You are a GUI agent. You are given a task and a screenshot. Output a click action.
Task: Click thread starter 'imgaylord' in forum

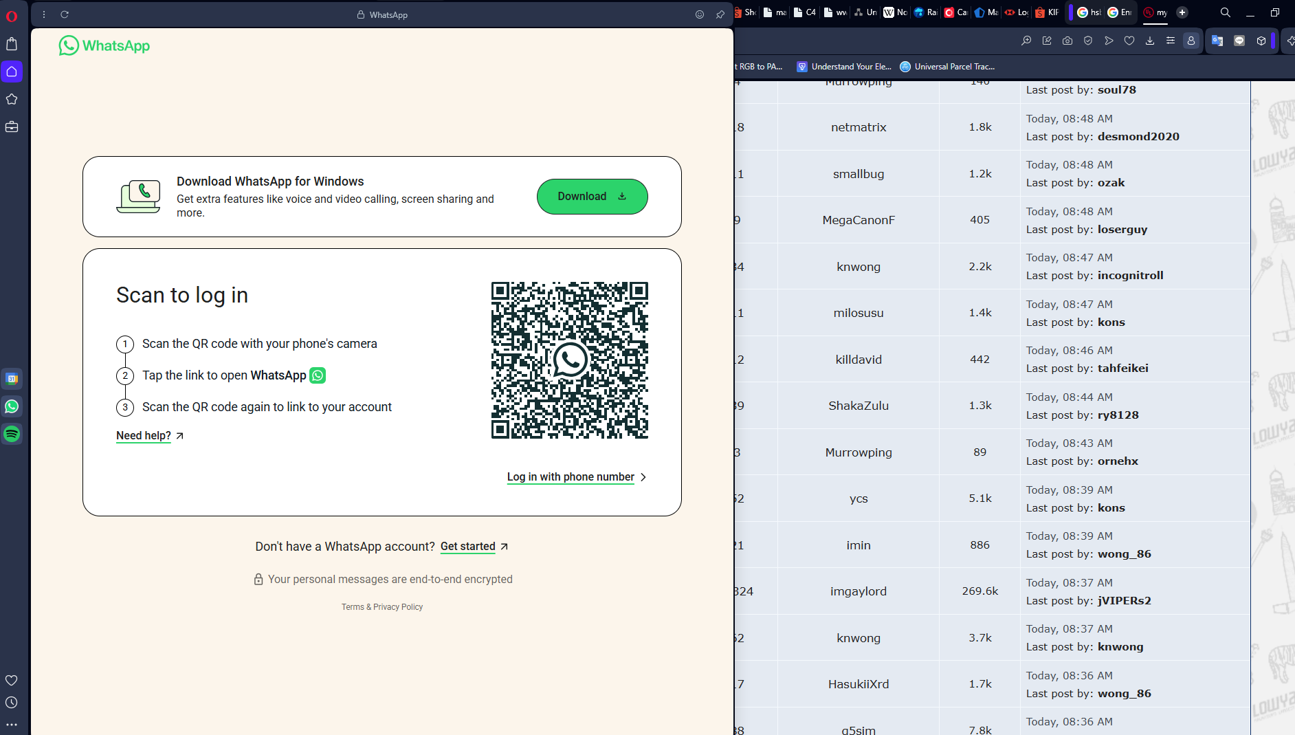click(859, 591)
